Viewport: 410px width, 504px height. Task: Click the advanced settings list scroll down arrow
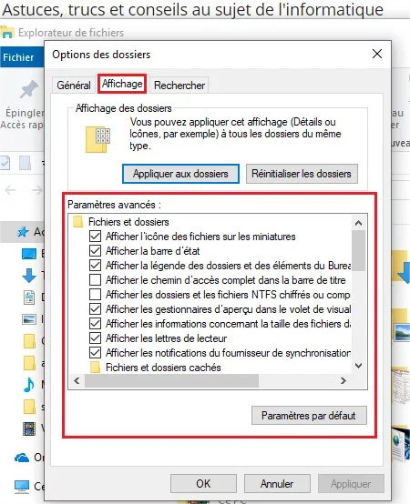(358, 366)
